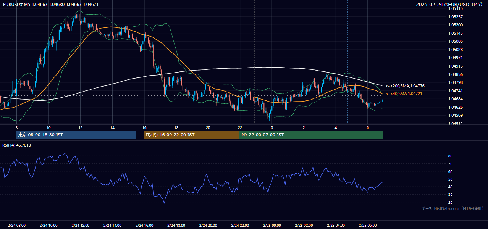488x229 pixels.
Task: Click hour tick 22 on the candlestick chart axis
Action: (240, 127)
